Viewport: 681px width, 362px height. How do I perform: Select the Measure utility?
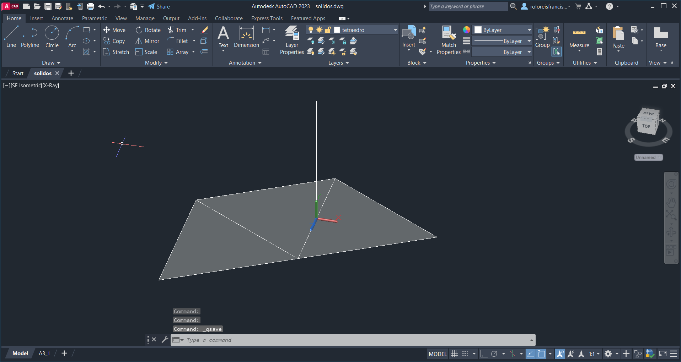(x=579, y=38)
